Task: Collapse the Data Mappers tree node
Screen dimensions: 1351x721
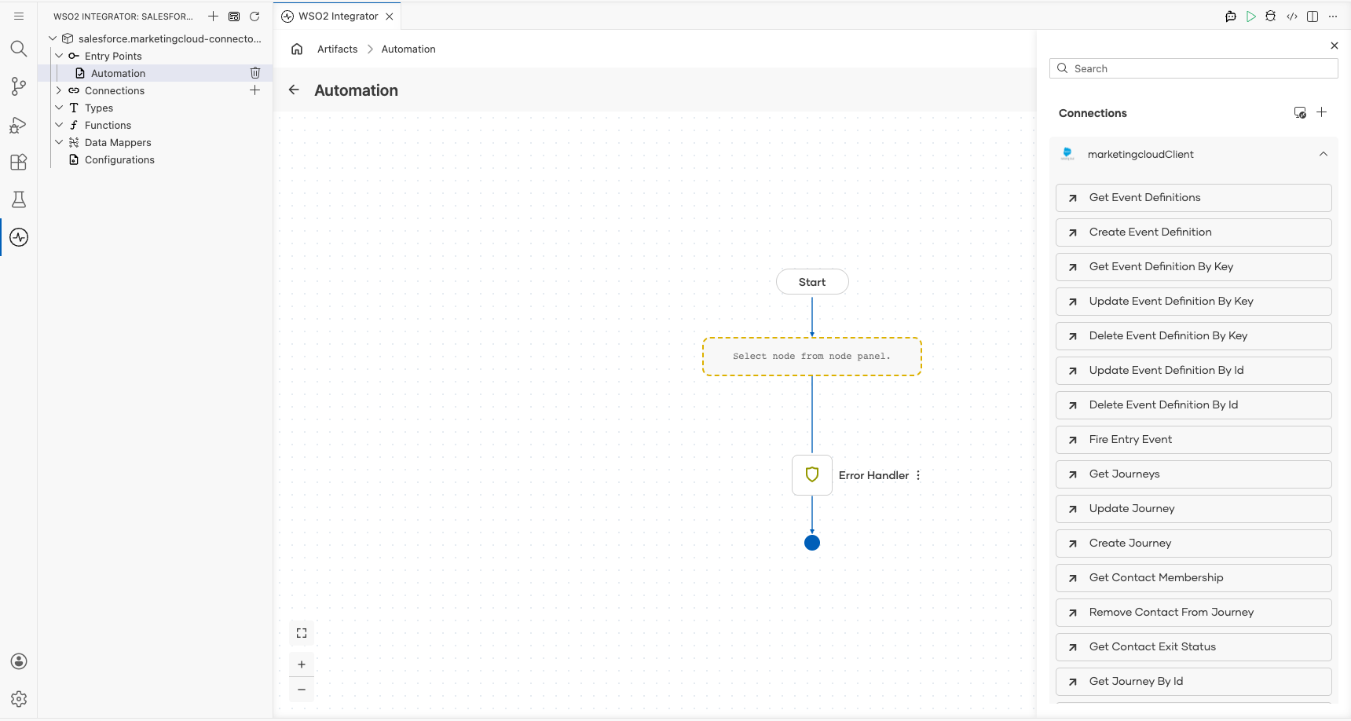Action: (59, 142)
